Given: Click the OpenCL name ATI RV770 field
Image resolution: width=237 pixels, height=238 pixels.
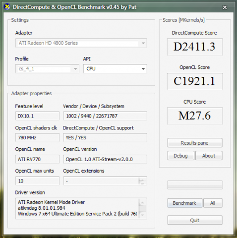Looking at the screenshot, I should pyautogui.click(x=37, y=159).
